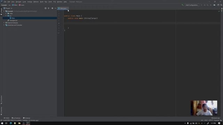Open the Code menu
223x125 pixels.
(x=24, y=2)
